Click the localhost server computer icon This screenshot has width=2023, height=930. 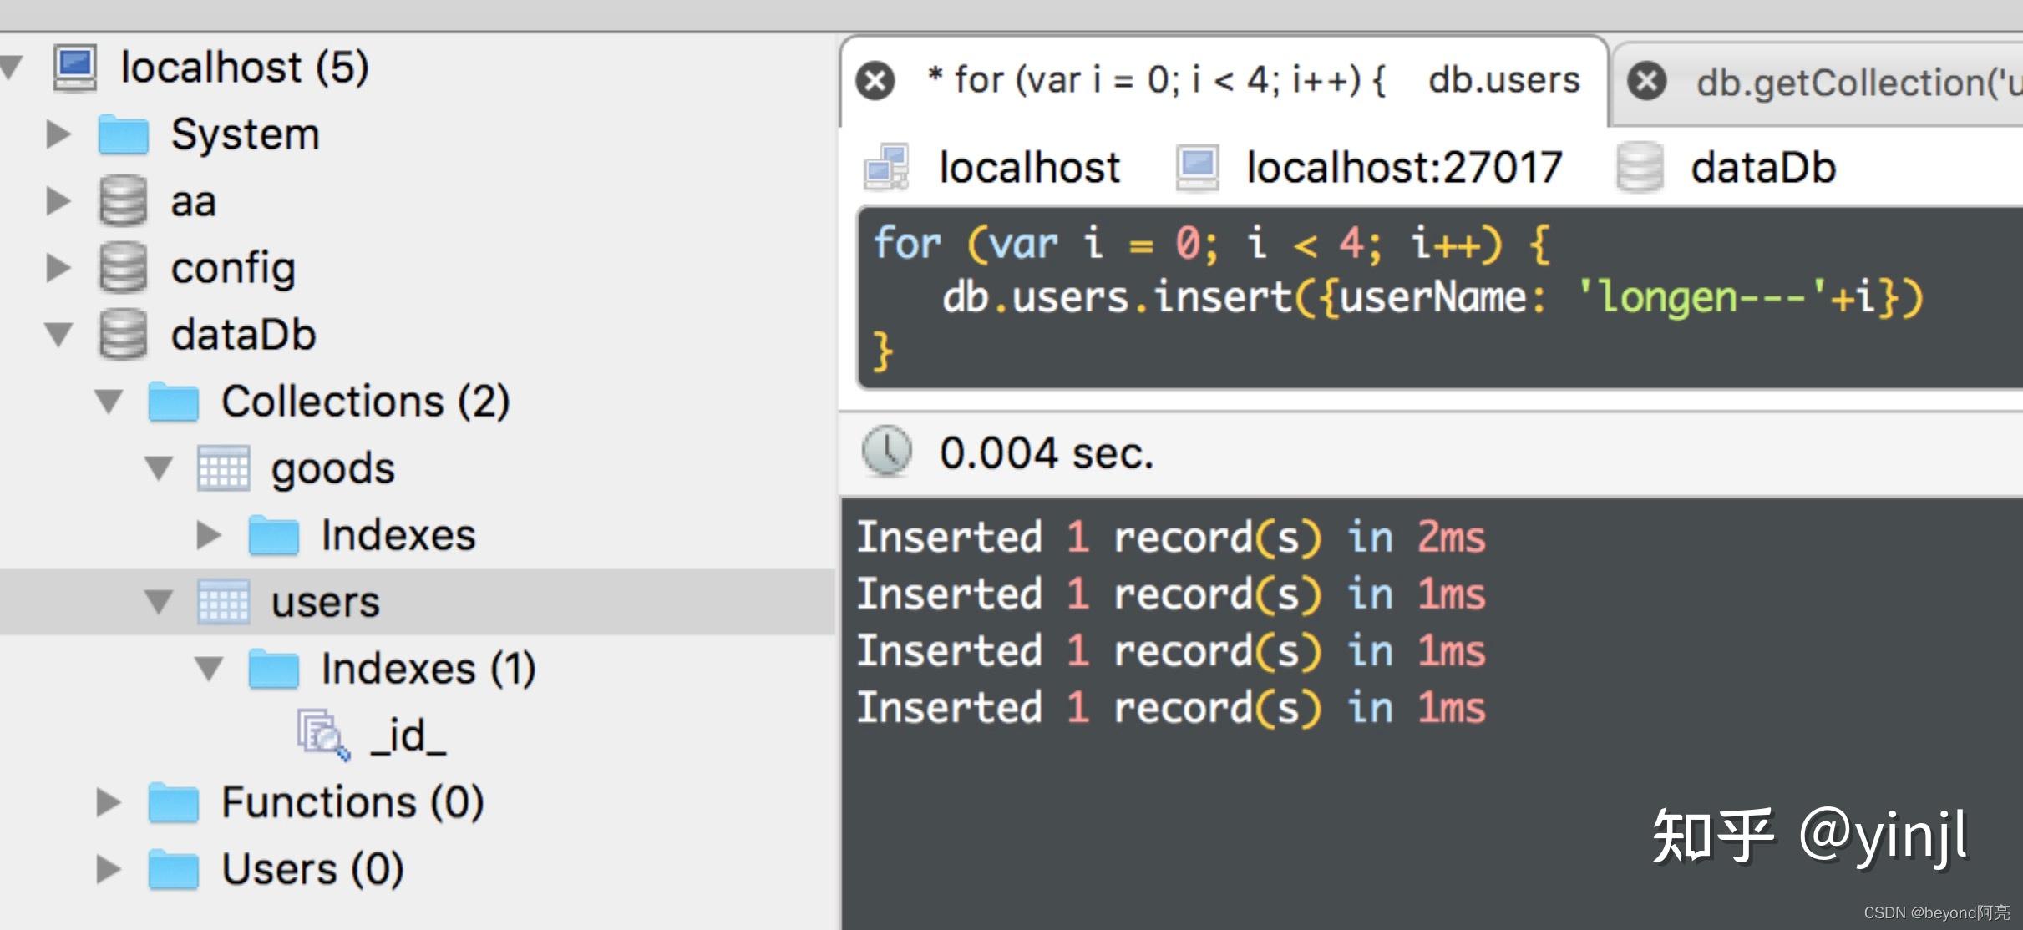coord(75,67)
